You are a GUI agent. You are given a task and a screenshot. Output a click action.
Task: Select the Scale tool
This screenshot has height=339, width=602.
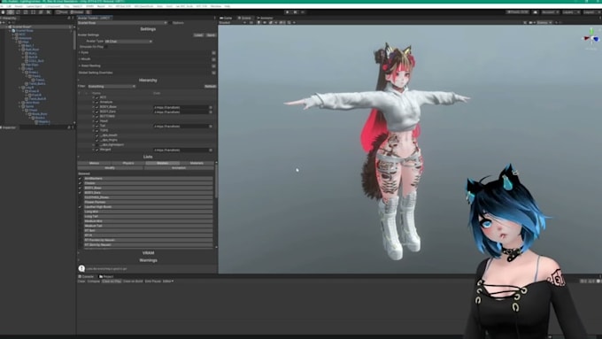(x=26, y=12)
